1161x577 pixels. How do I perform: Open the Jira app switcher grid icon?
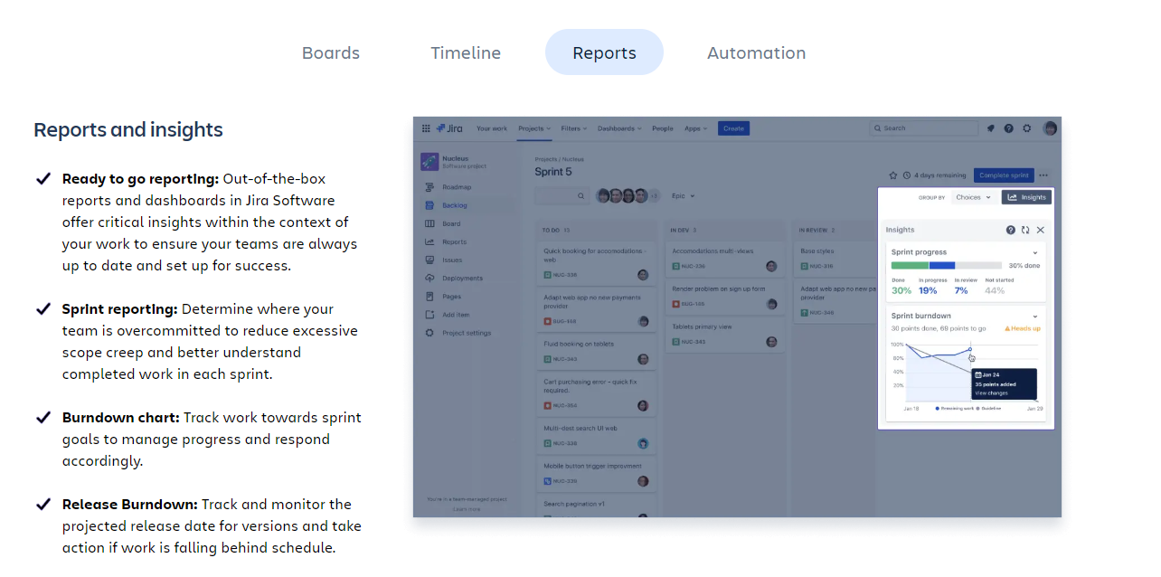click(426, 128)
